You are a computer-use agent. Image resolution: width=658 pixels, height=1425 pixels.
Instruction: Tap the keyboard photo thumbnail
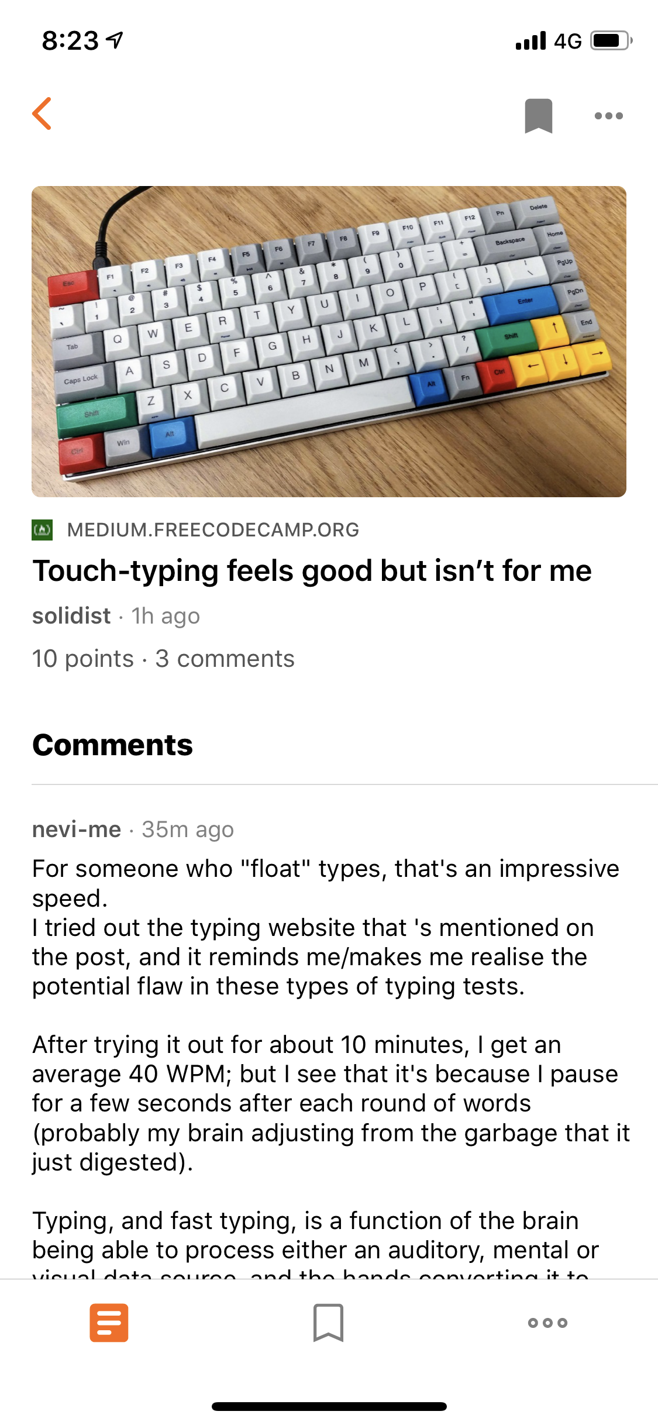329,339
